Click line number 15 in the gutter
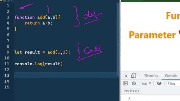180x101 pixels. (x=7, y=87)
